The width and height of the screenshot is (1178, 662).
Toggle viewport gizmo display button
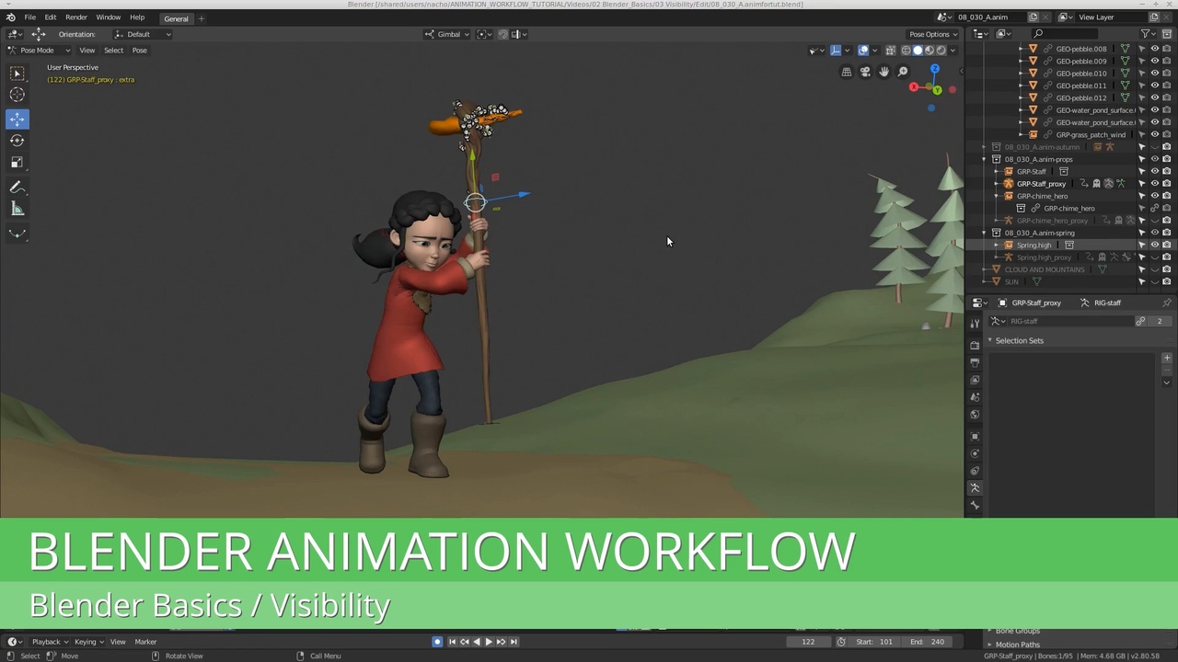[x=836, y=51]
